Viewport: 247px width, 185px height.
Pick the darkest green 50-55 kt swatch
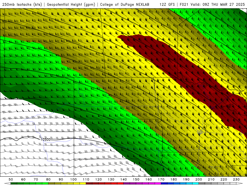[14, 183]
